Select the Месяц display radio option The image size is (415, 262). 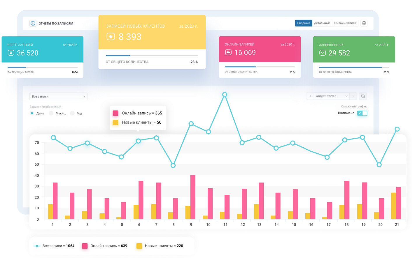click(51, 113)
